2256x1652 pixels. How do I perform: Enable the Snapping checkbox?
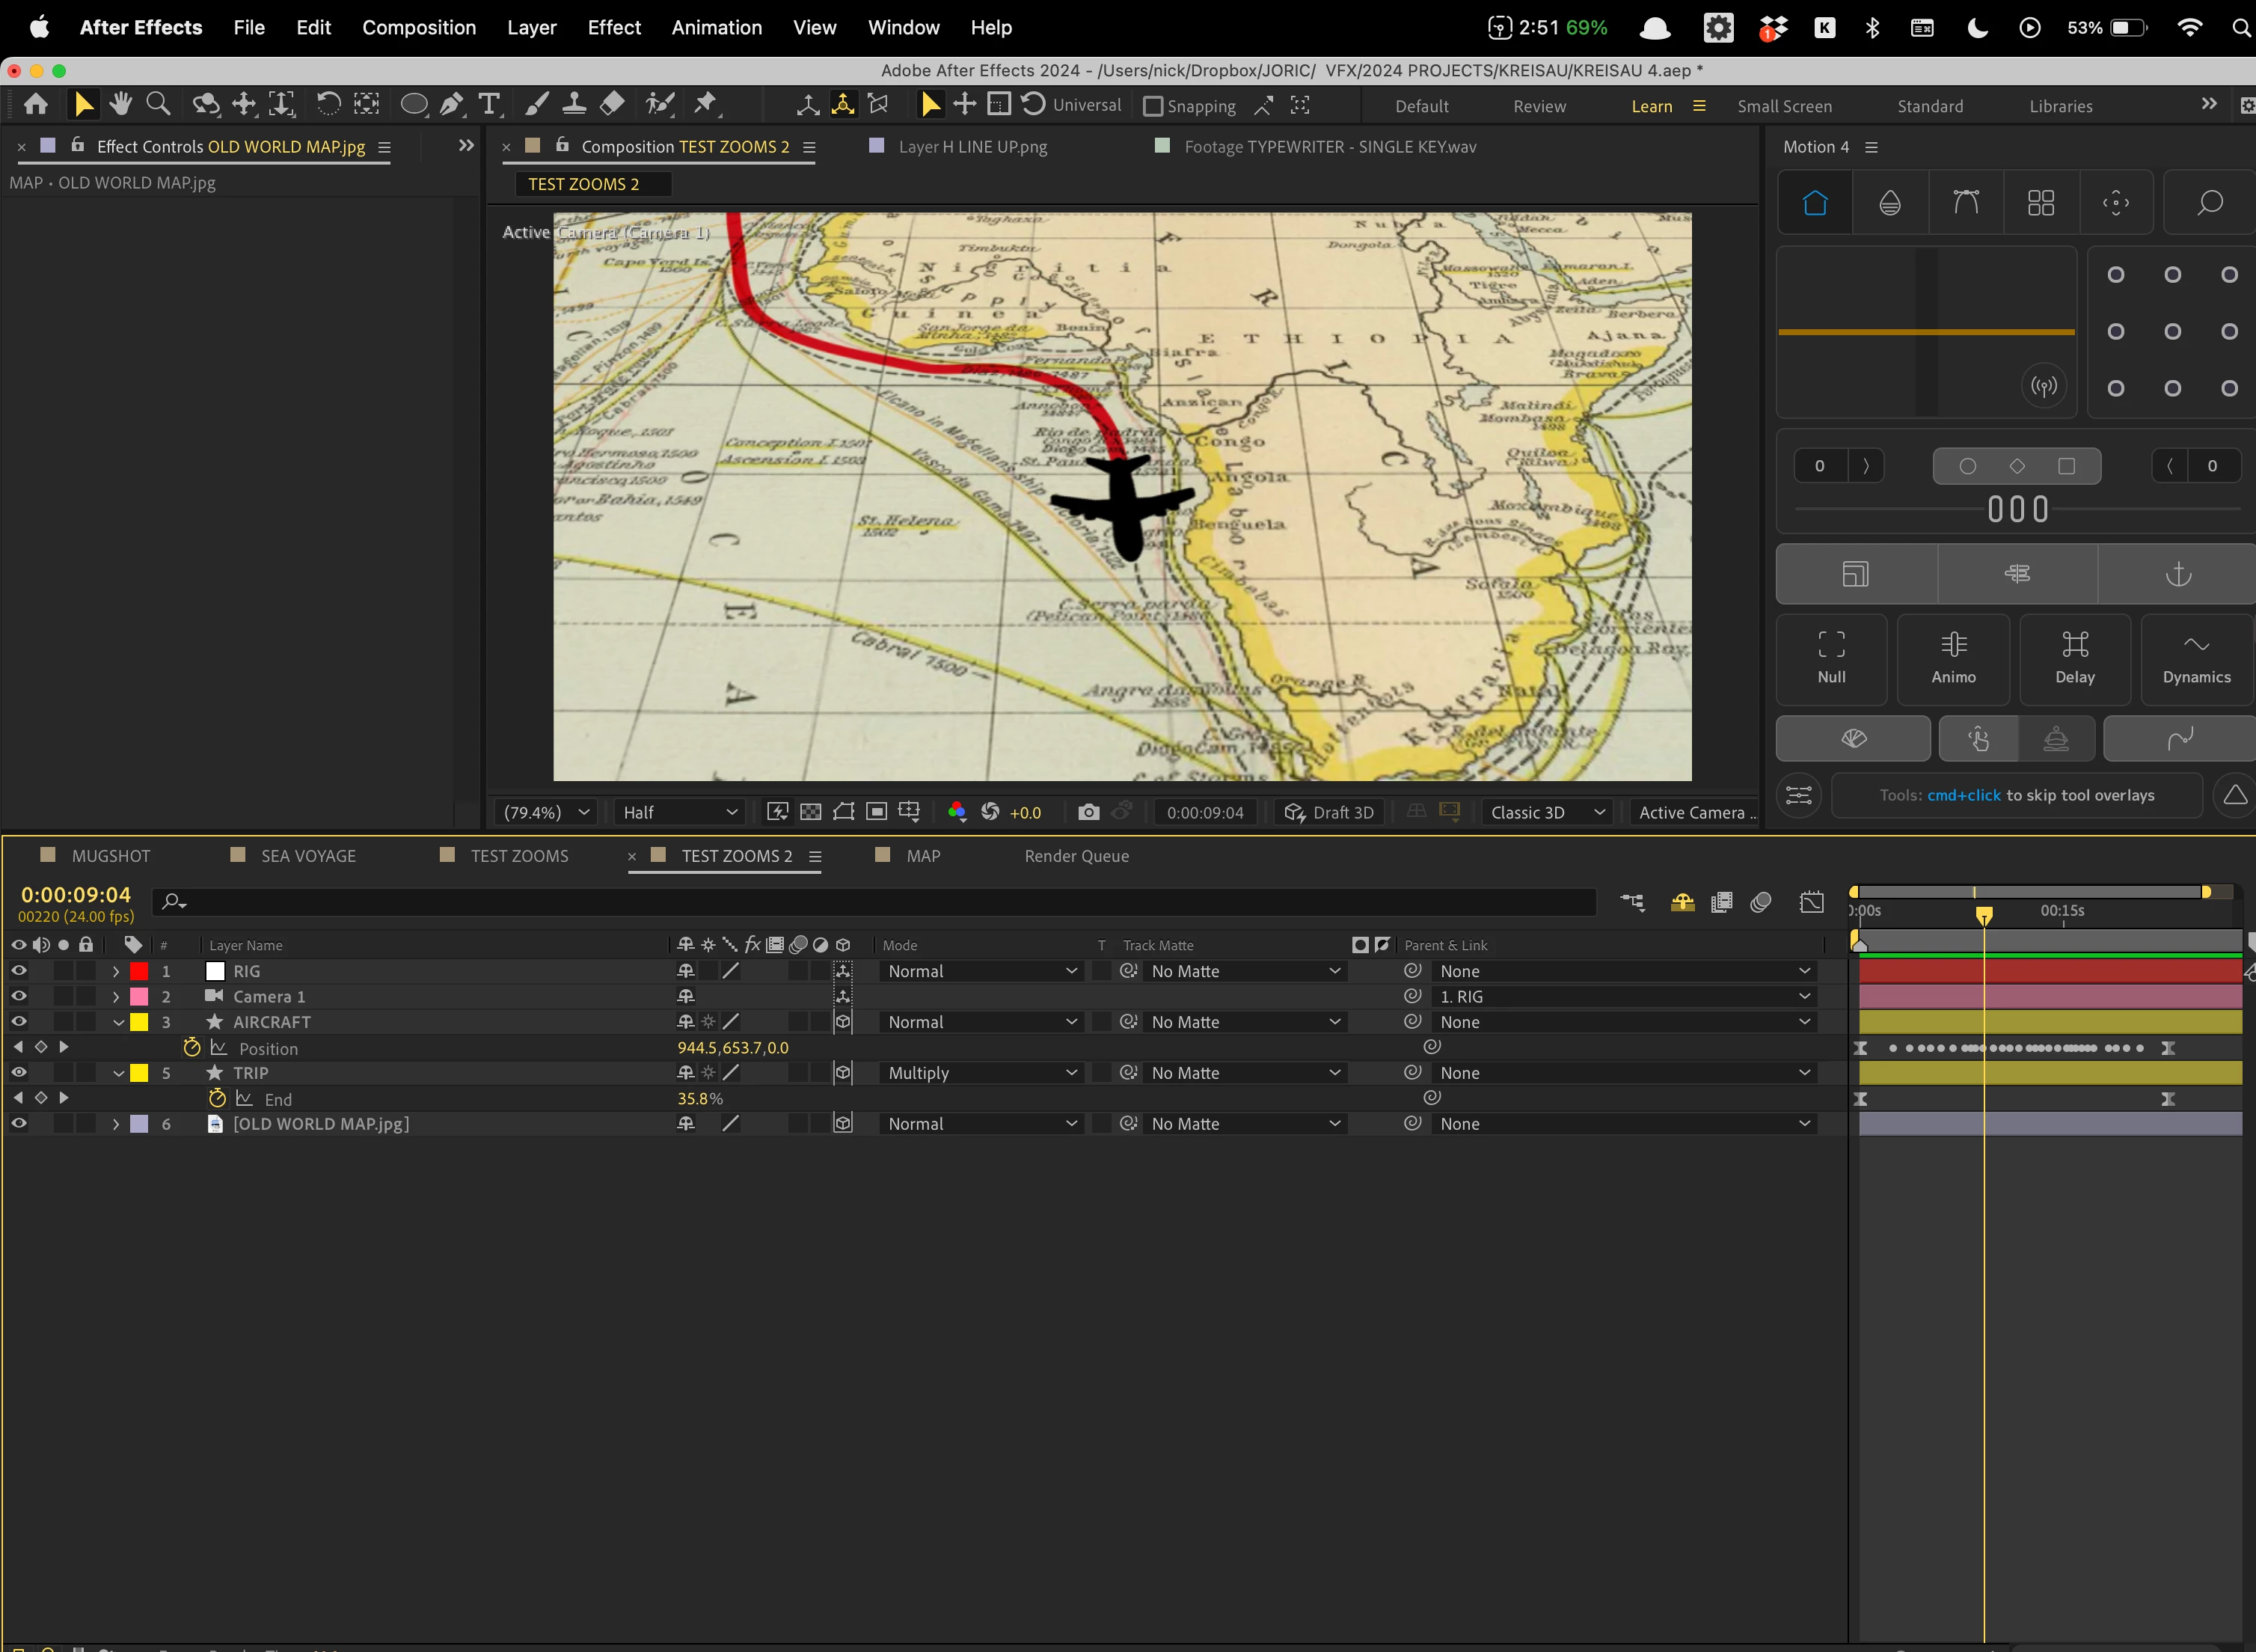point(1153,106)
